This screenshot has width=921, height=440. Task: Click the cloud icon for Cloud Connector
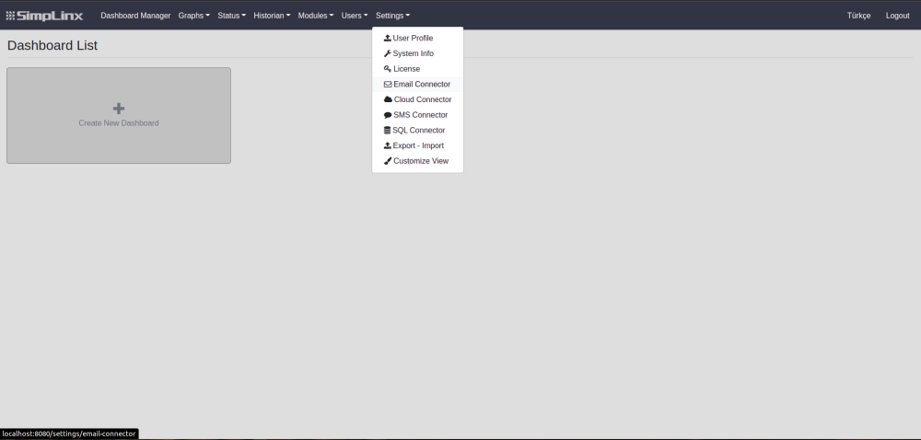[x=388, y=99]
